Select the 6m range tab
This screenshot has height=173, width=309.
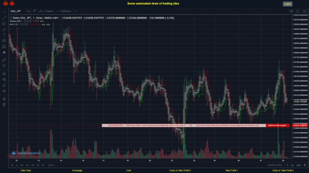[22, 165]
